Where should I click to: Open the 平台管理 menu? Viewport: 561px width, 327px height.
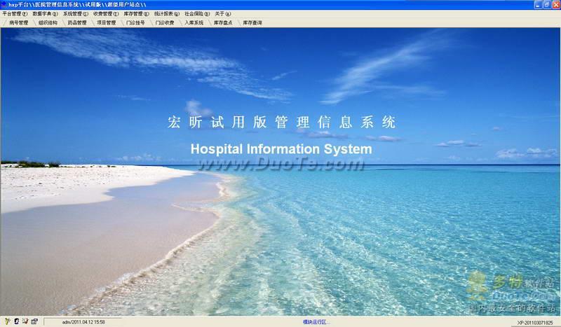pyautogui.click(x=15, y=13)
